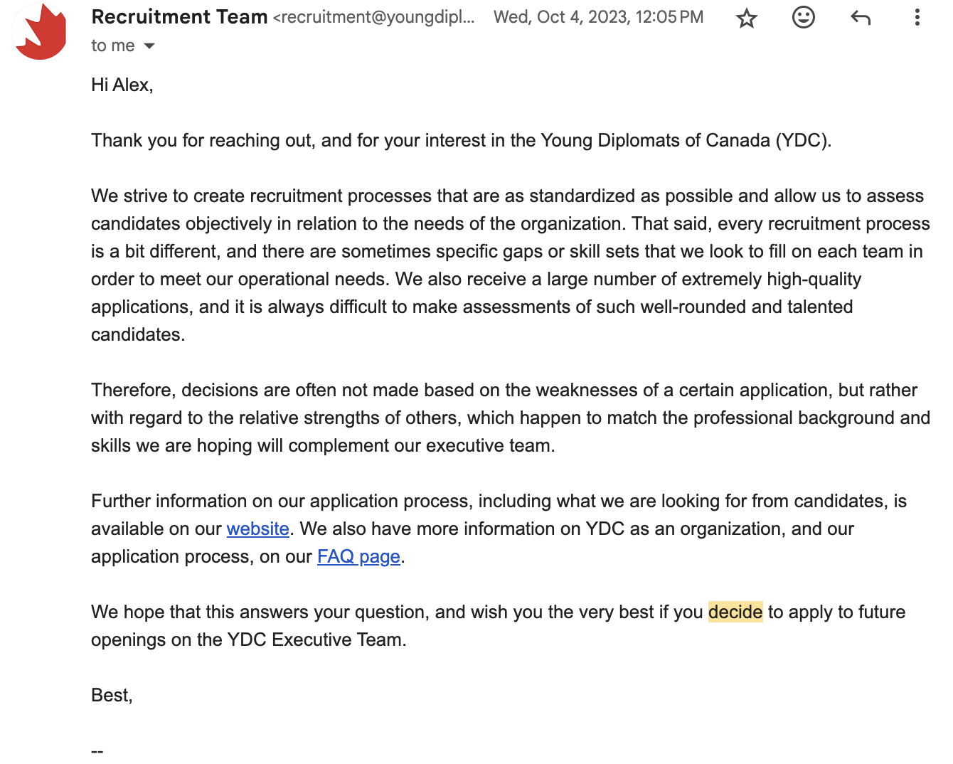Click the "We hope that this answers" sentence

pos(398,612)
